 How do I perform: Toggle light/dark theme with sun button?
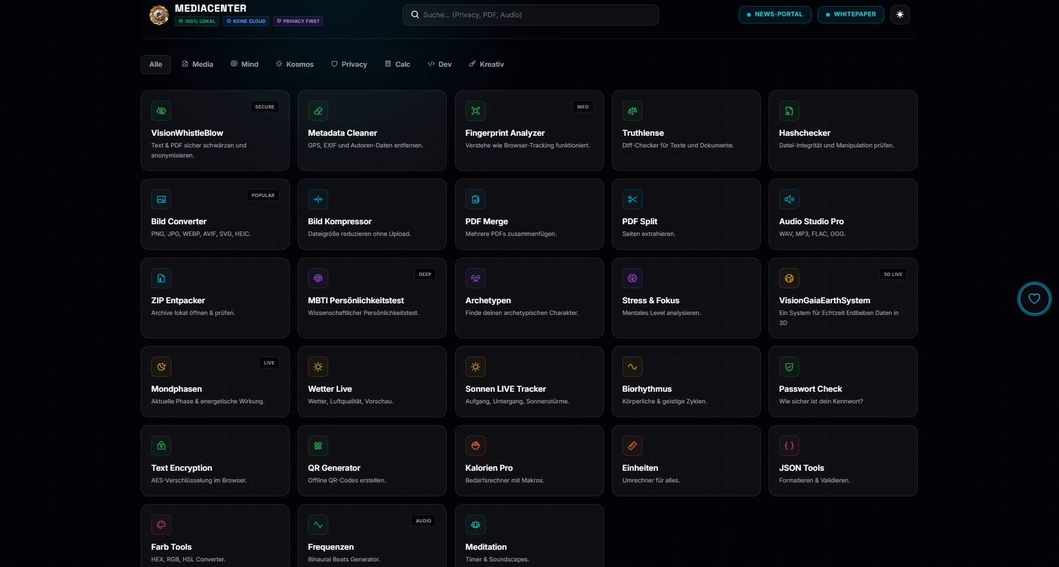coord(900,14)
